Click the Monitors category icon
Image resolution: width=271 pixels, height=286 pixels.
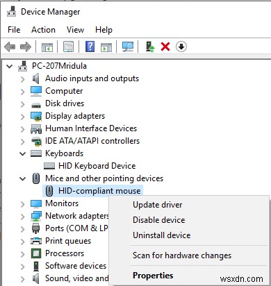point(36,203)
